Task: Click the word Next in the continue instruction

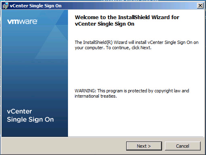Action: click(x=145, y=48)
